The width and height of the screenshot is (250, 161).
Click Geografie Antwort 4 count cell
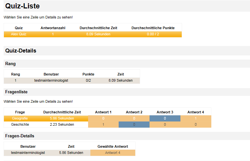click(x=196, y=119)
